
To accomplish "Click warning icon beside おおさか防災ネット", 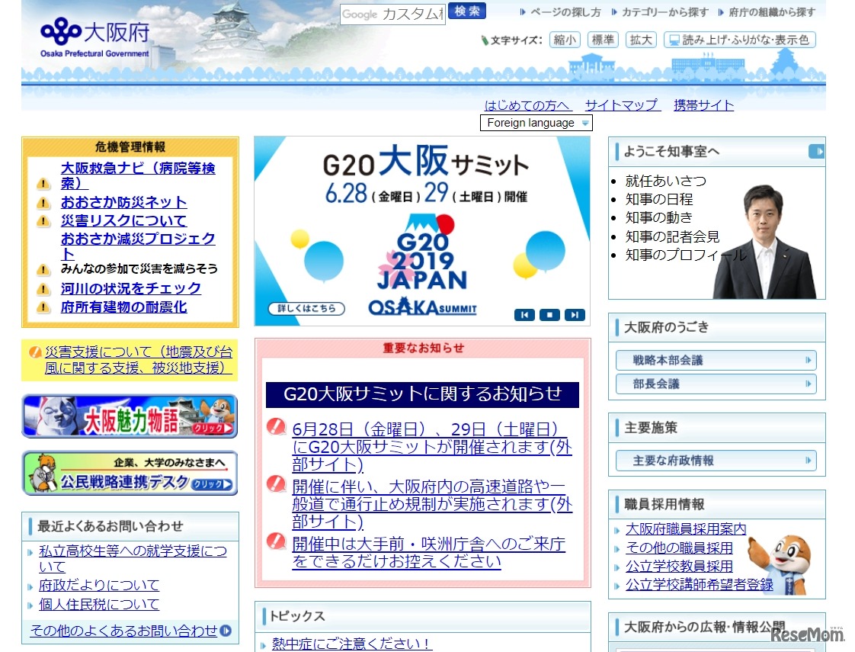I will (x=43, y=204).
